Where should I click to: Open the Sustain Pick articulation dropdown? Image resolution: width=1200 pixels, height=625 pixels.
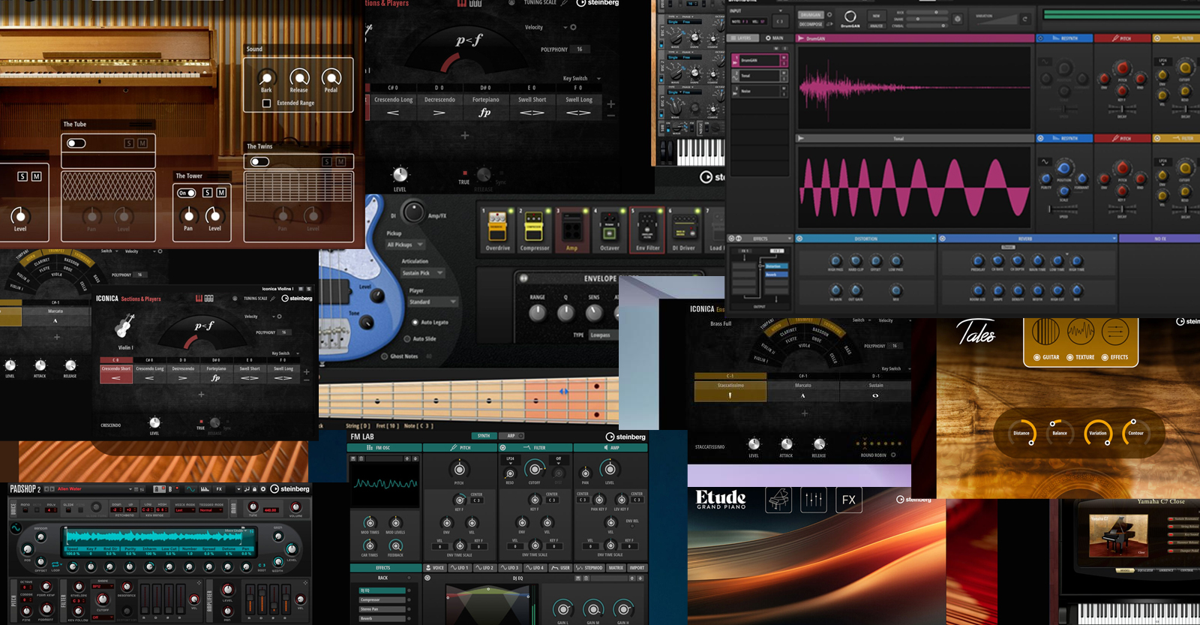coord(422,273)
